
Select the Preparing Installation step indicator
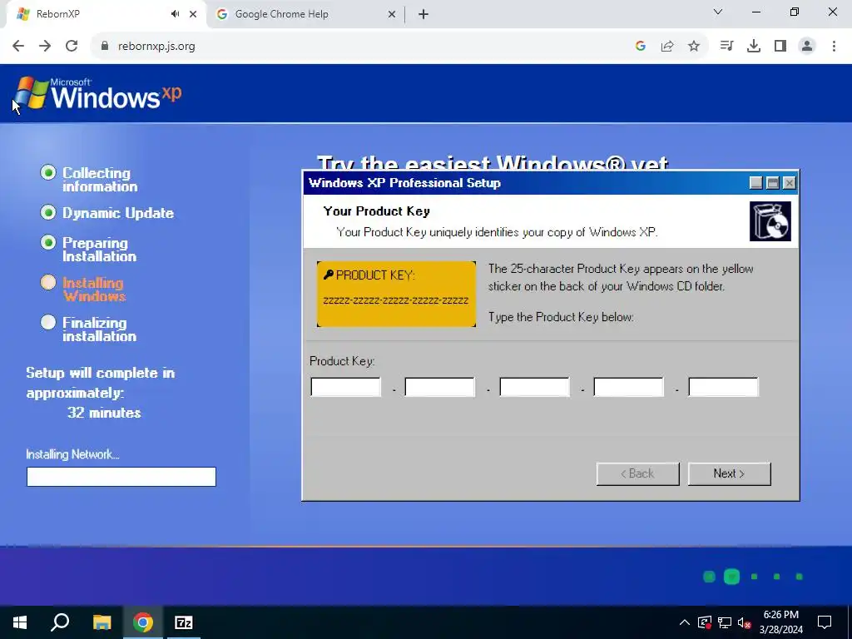(47, 242)
